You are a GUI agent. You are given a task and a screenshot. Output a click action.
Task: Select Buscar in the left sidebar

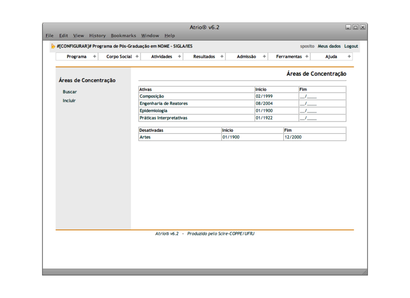[x=70, y=92]
